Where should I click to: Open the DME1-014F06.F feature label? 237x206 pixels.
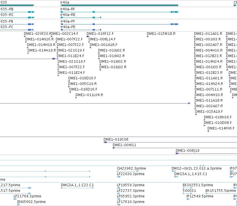click(x=221, y=128)
